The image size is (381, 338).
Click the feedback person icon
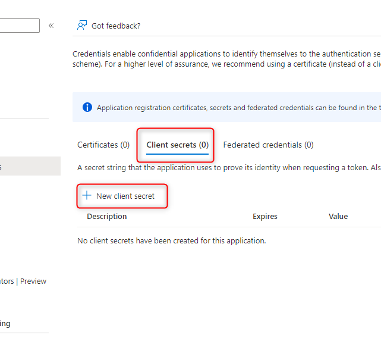[x=82, y=26]
